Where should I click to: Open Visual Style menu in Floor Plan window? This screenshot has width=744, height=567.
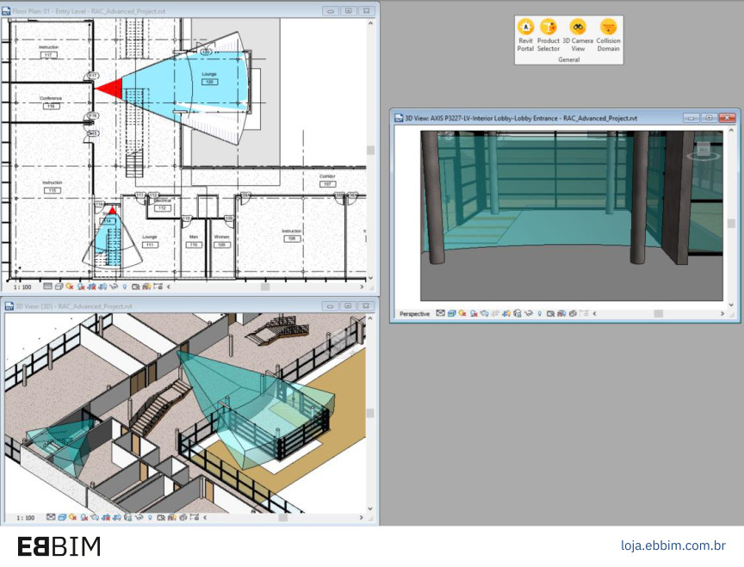tap(59, 287)
